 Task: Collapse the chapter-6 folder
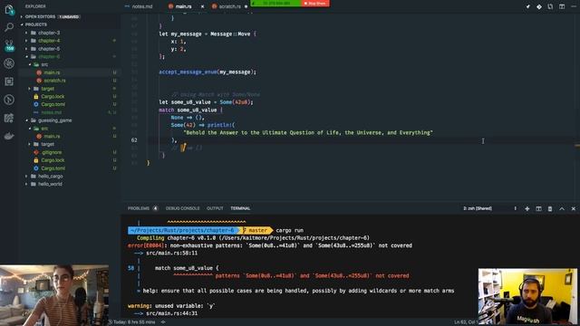[48, 56]
